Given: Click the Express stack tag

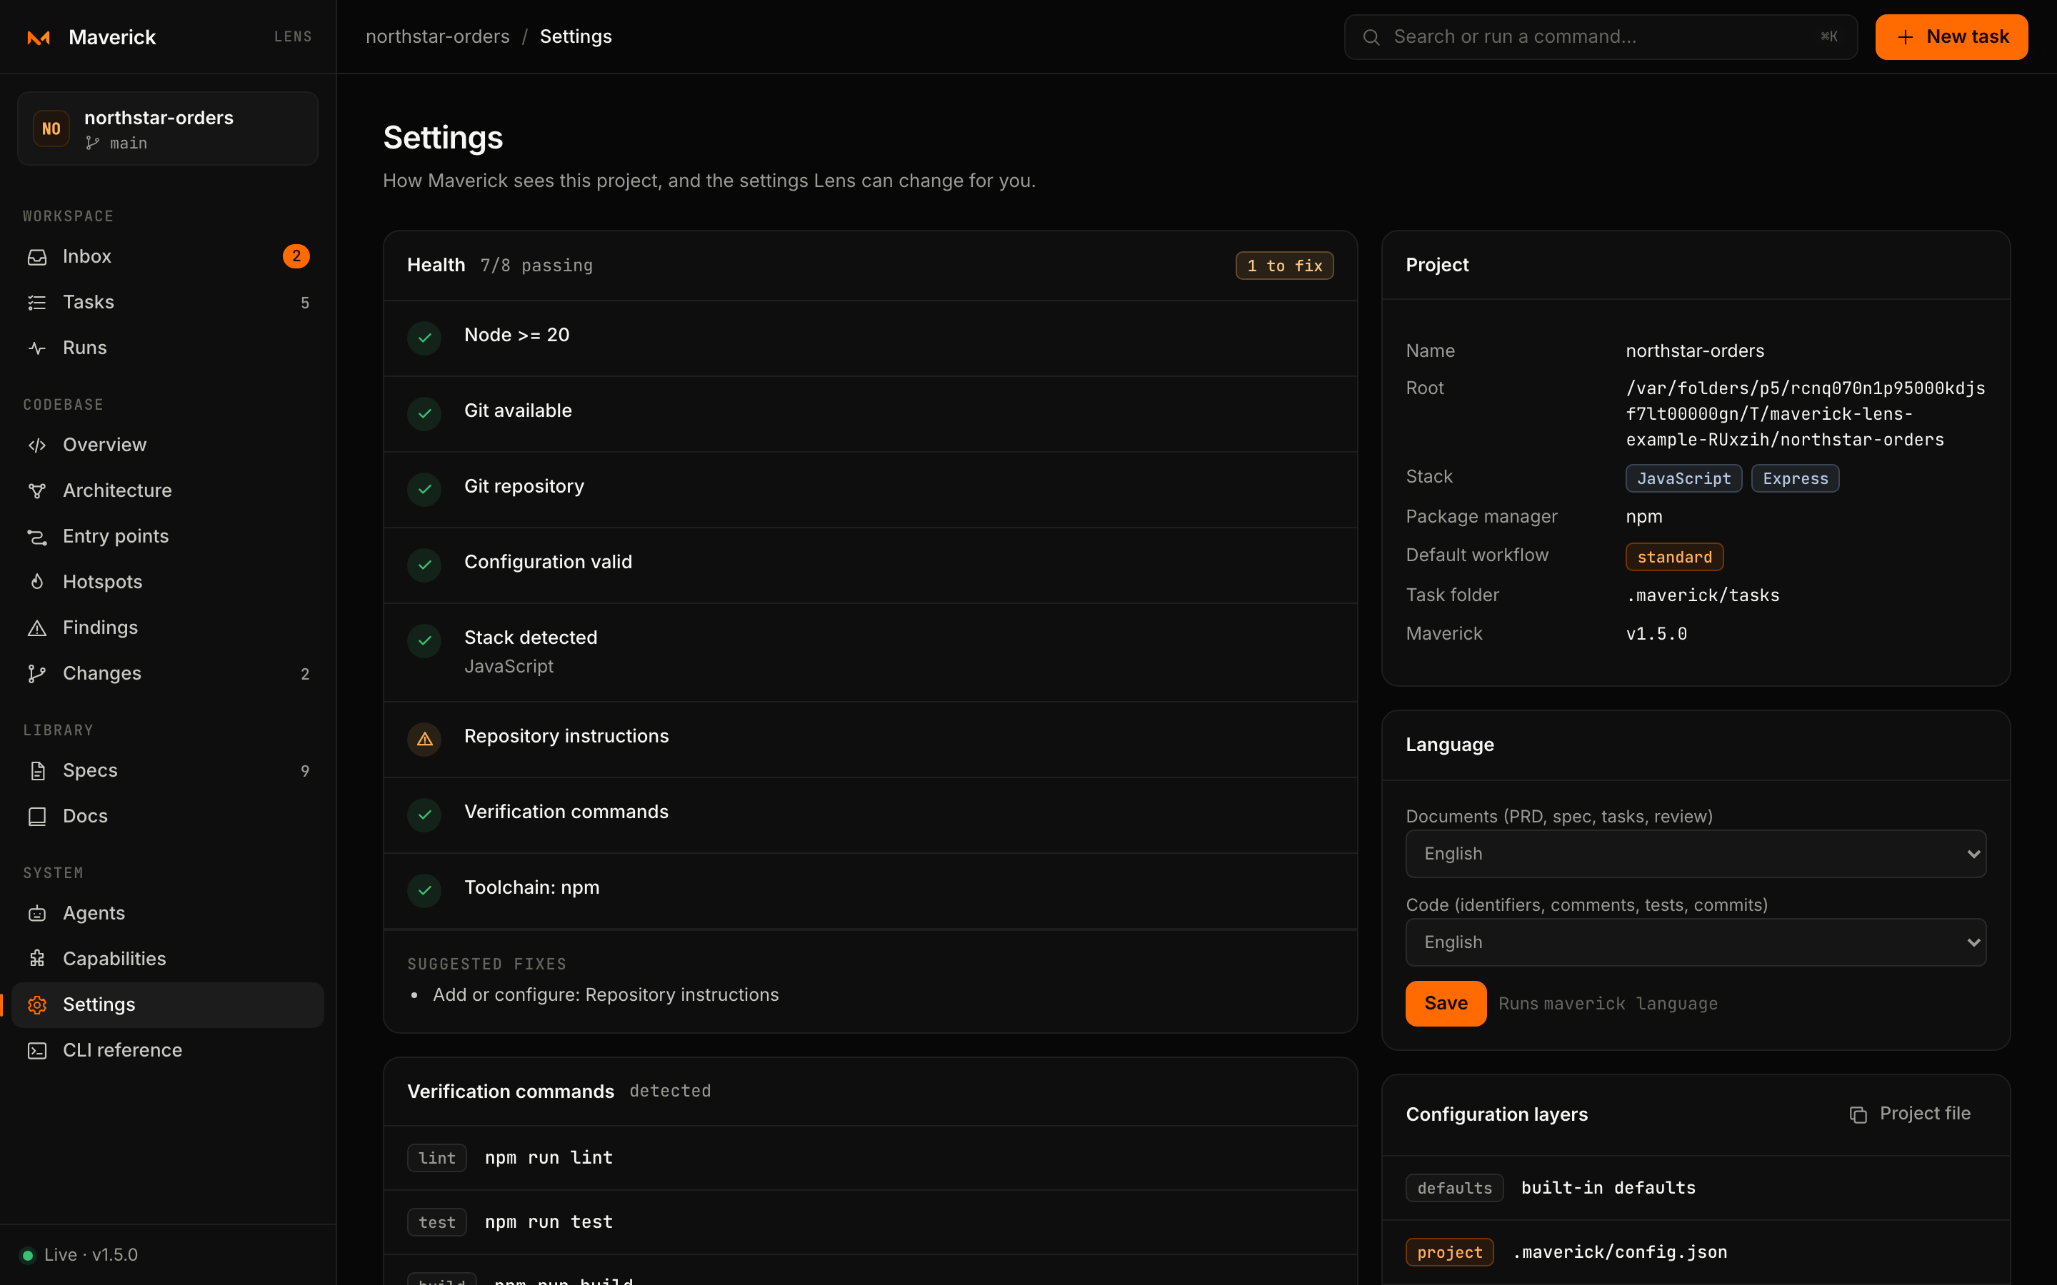Looking at the screenshot, I should click(1795, 478).
